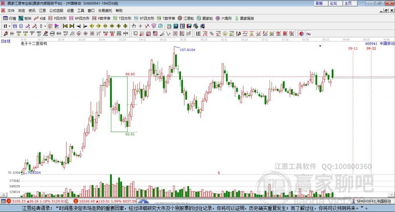The image size is (395, 212).
Task: Open the 9T四方形 tool
Action: pyautogui.click(x=144, y=18)
